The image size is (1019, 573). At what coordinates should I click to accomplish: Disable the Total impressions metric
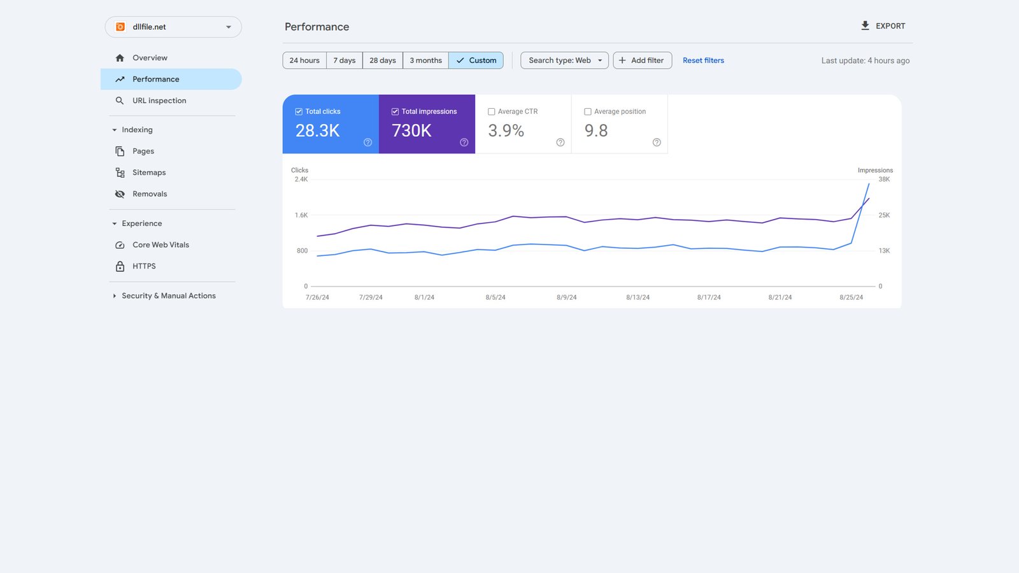click(x=395, y=111)
